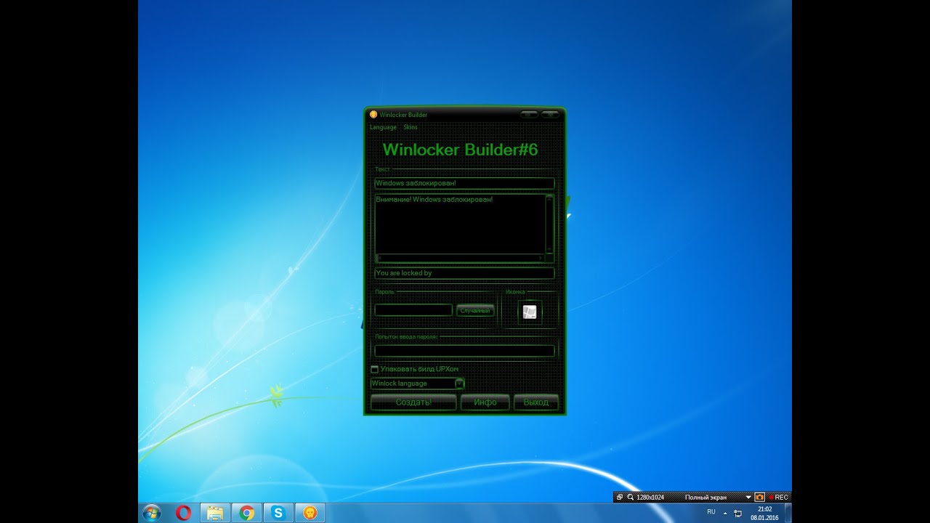Take a screenshot with the camera icon
Image resolution: width=930 pixels, height=523 pixels.
[759, 497]
